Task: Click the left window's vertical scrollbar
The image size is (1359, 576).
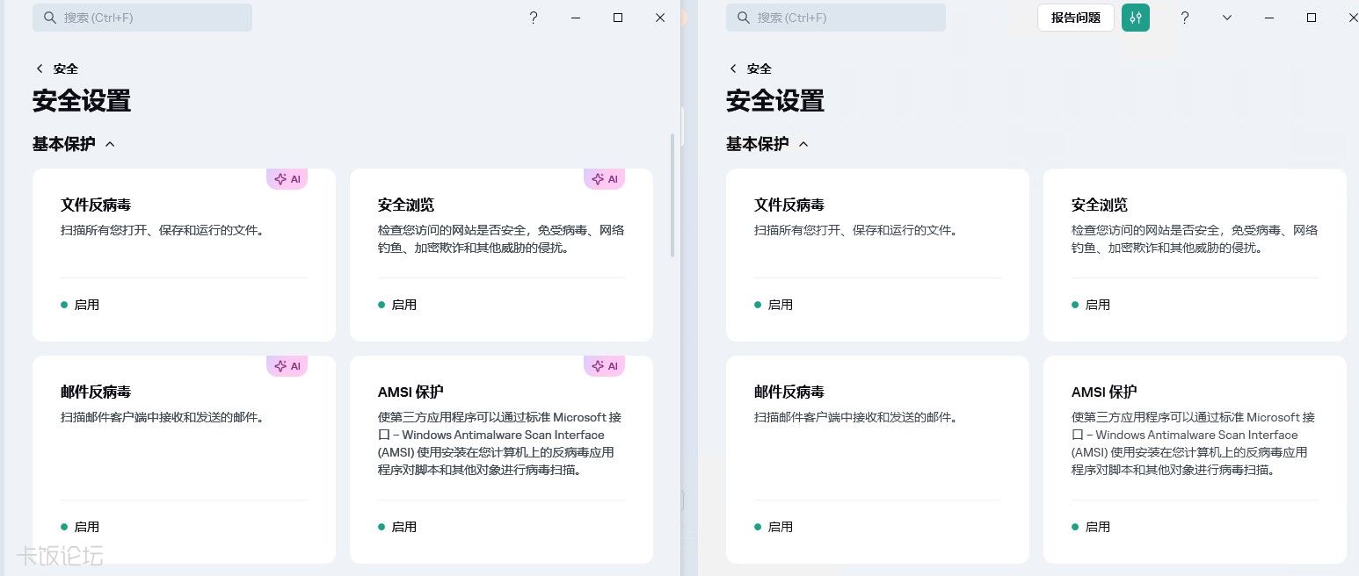Action: [673, 195]
